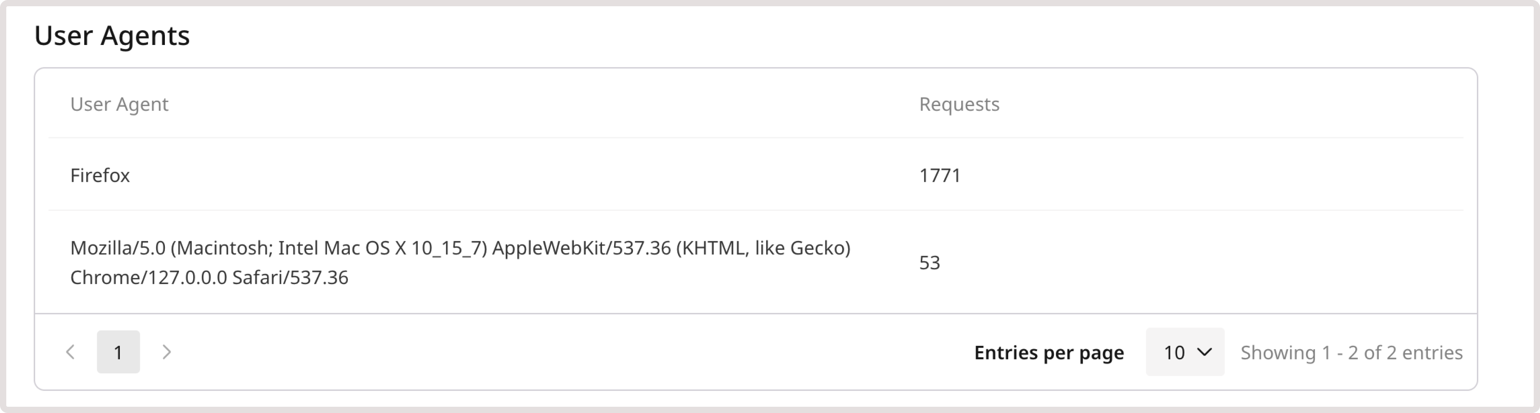The image size is (1540, 413).
Task: Sort by the Requests column header
Action: coord(958,104)
